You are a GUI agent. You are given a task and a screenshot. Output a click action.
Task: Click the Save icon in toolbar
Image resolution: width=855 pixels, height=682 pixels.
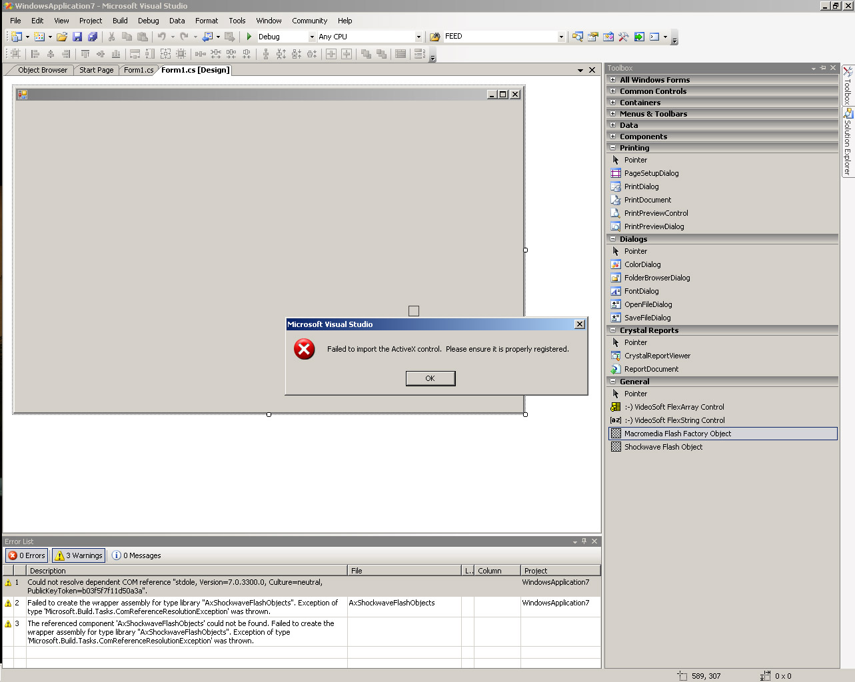77,37
